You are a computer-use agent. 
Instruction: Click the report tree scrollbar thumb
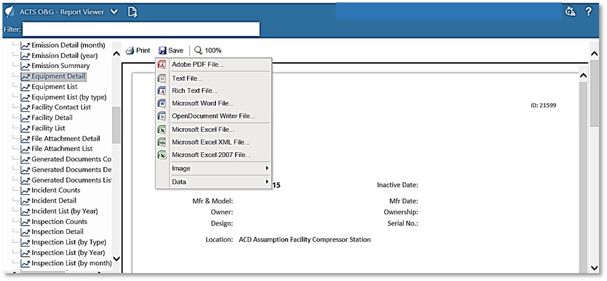tap(116, 125)
